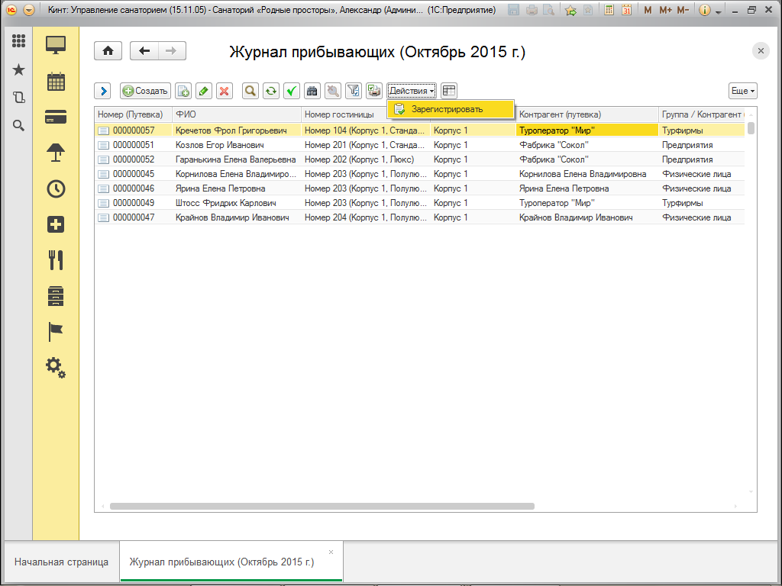Click the clock icon in sidebar
This screenshot has width=782, height=586.
pos(56,188)
